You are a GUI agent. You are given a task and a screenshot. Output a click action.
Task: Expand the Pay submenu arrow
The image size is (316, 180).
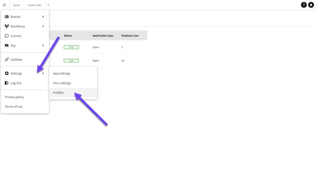tap(43, 46)
